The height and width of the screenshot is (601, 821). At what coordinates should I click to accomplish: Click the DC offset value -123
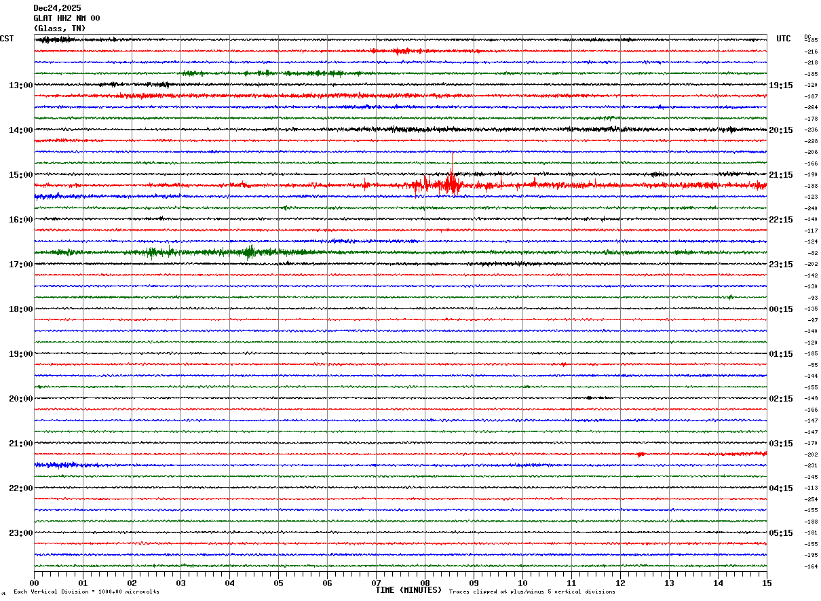(811, 197)
